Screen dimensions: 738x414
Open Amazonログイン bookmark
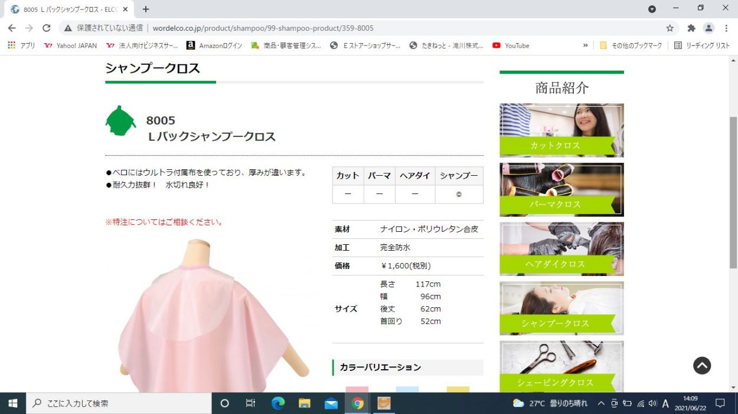(x=214, y=45)
